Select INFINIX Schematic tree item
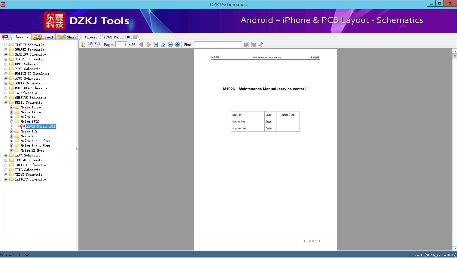 (x=30, y=165)
